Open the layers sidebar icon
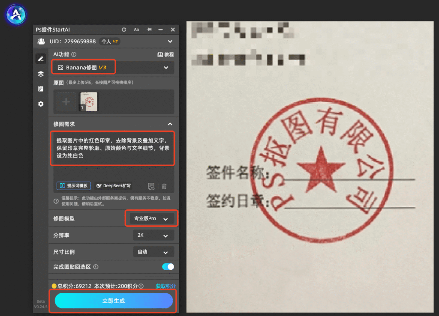The height and width of the screenshot is (316, 439). point(41,74)
